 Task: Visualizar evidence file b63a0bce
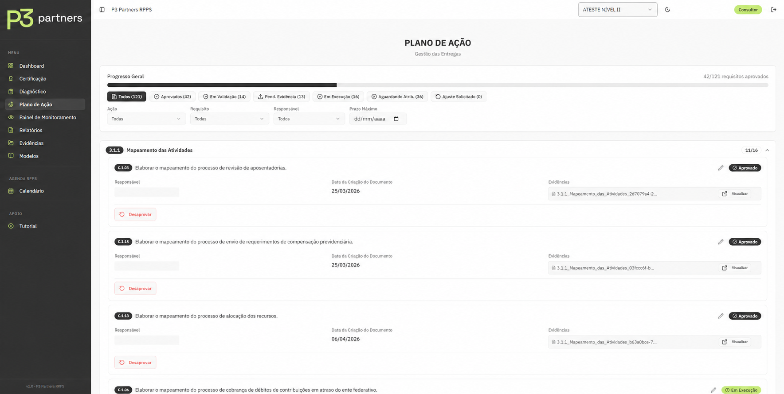[x=735, y=342]
